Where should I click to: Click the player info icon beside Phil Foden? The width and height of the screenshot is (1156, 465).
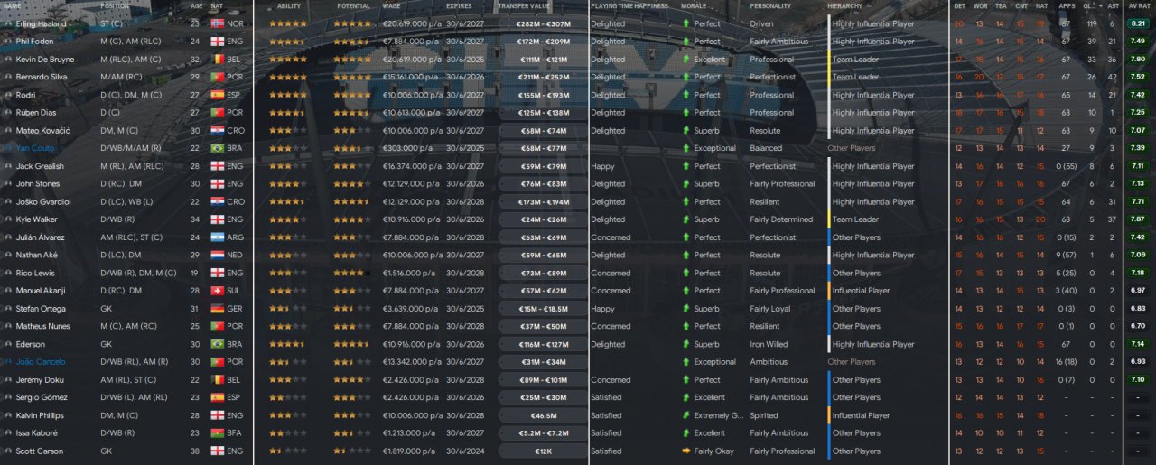click(x=8, y=42)
